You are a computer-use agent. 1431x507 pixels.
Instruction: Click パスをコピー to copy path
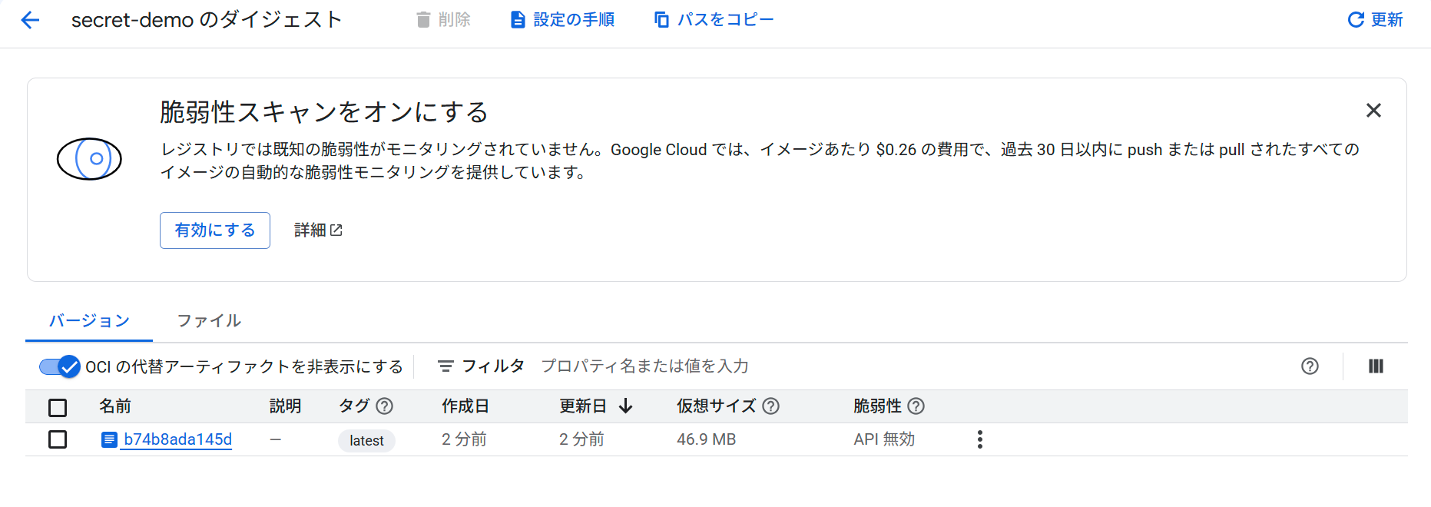(714, 20)
